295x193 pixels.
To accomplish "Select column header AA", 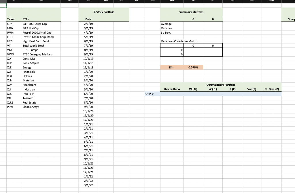I will coord(41,1).
